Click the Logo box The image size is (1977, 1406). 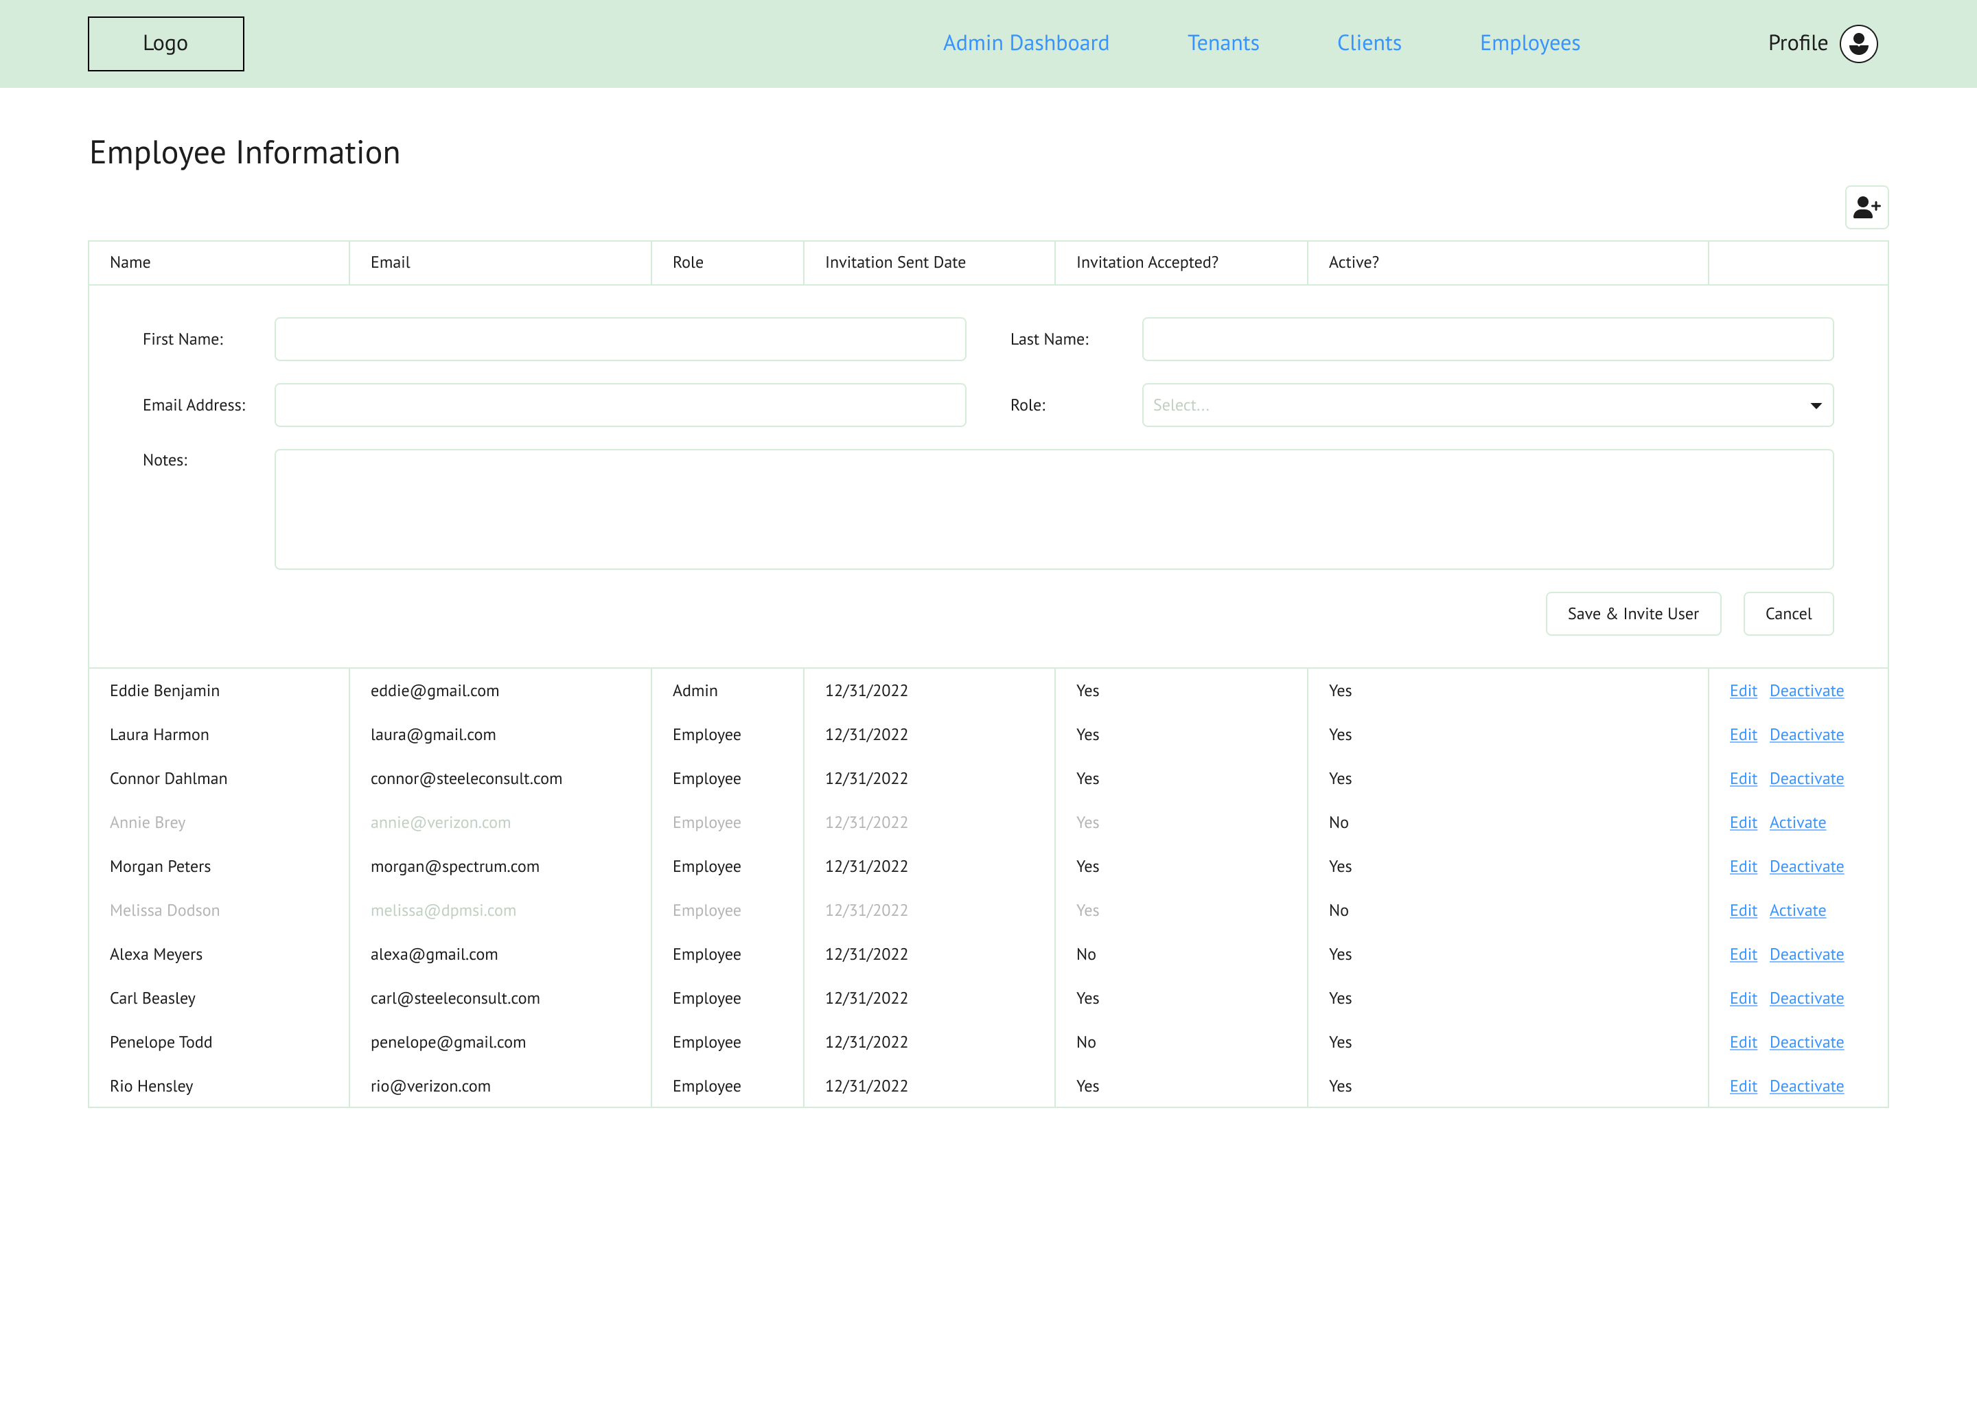(x=165, y=43)
